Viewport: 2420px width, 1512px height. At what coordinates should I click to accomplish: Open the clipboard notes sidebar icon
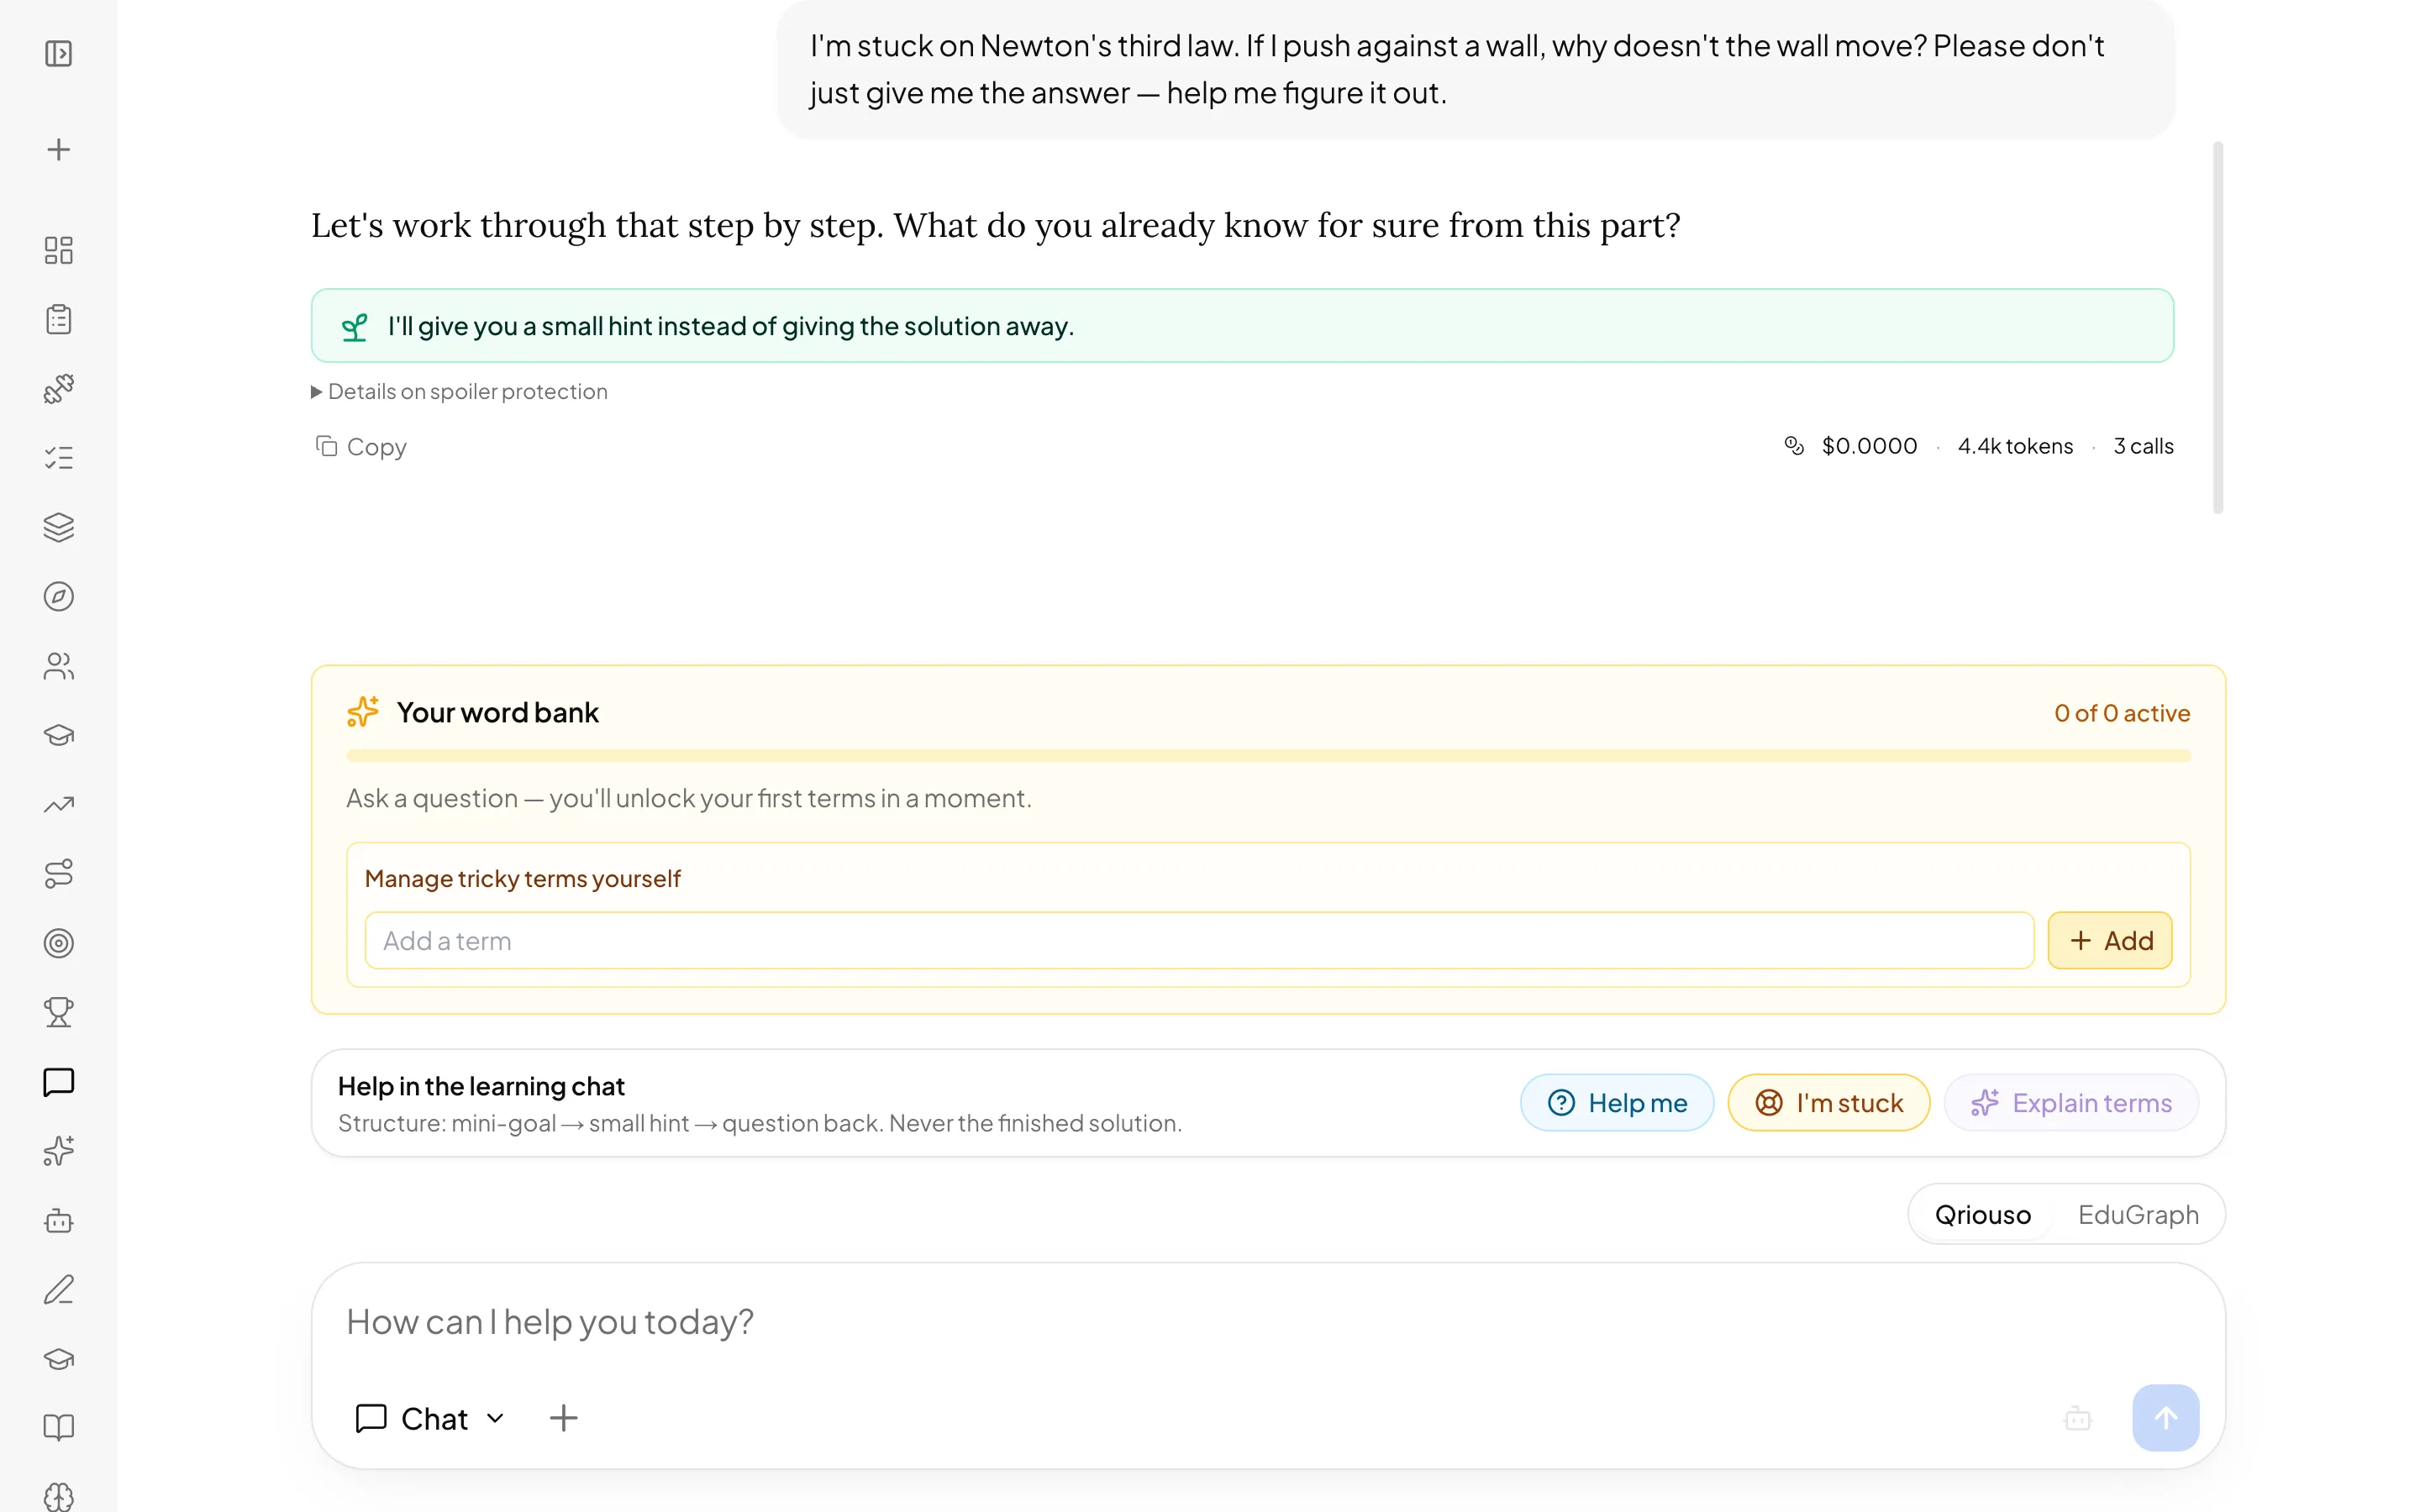pyautogui.click(x=58, y=319)
